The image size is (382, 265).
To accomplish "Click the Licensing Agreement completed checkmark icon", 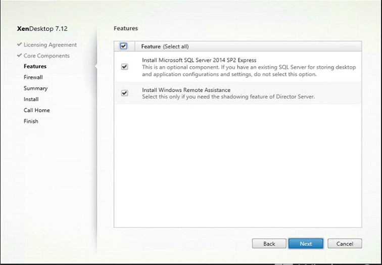I will click(x=20, y=45).
